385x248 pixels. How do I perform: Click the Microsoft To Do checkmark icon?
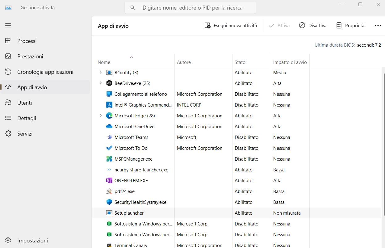(109, 148)
